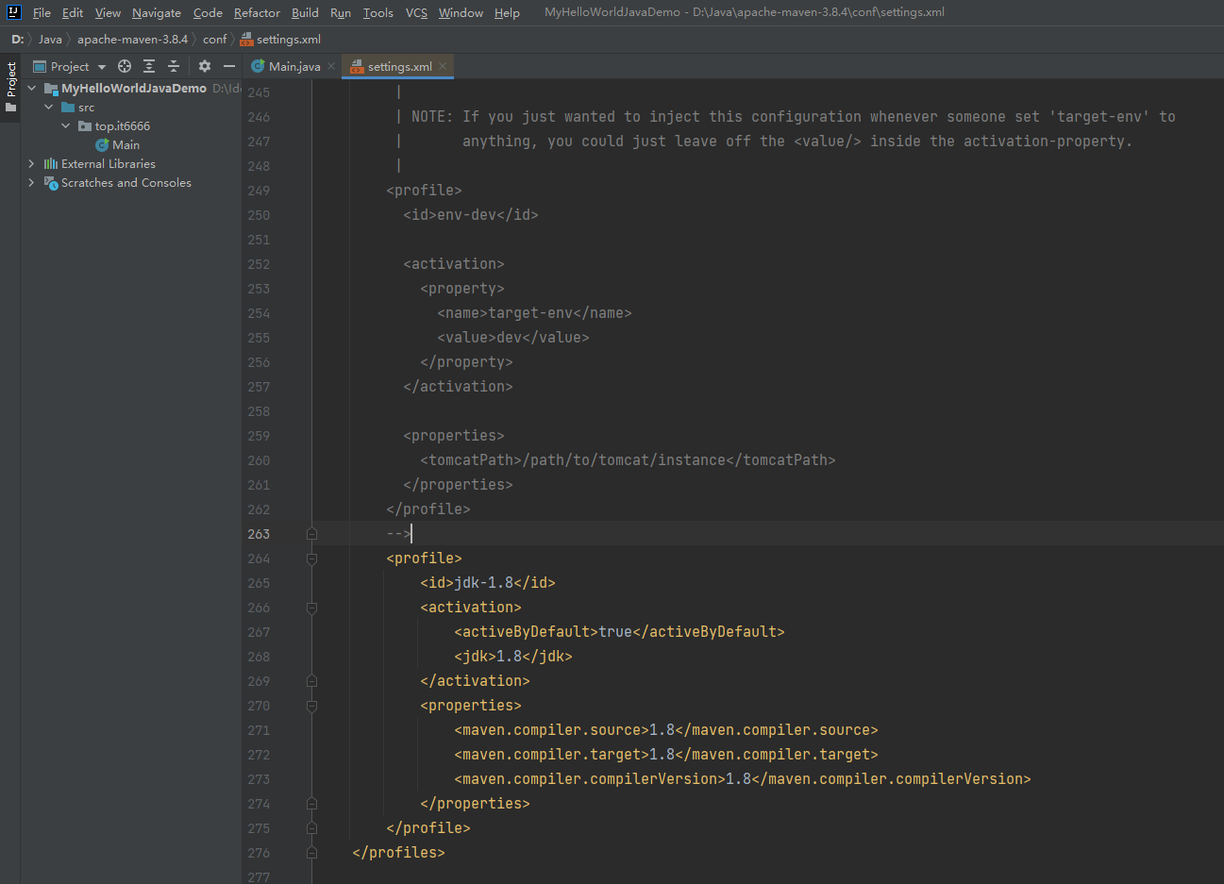This screenshot has height=884, width=1224.
Task: Open Project panel gear options
Action: point(205,66)
